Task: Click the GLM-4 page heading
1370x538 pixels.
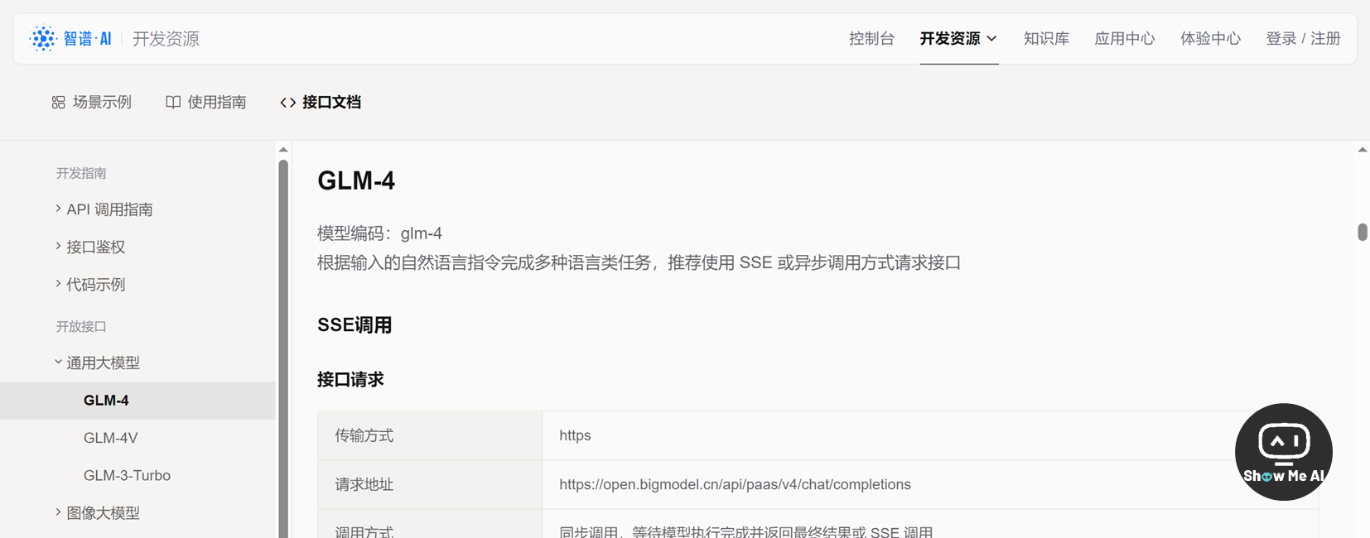Action: click(356, 180)
